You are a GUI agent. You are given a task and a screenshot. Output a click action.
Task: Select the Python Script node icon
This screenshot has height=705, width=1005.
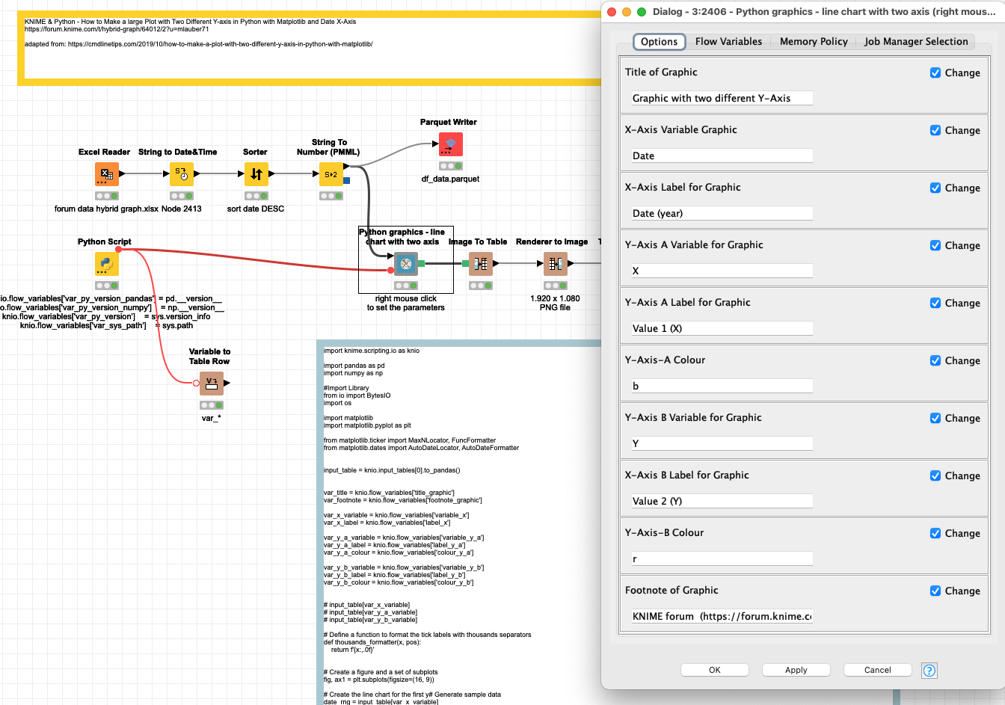[x=106, y=264]
